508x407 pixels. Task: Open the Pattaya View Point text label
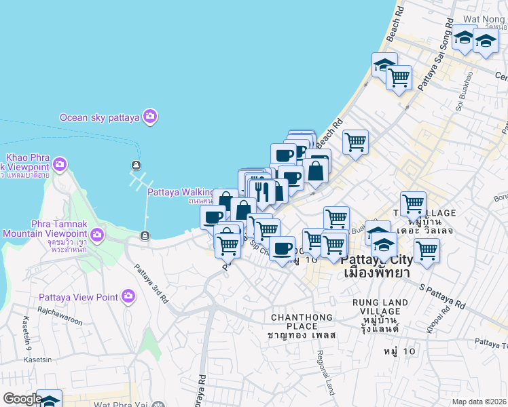point(78,297)
